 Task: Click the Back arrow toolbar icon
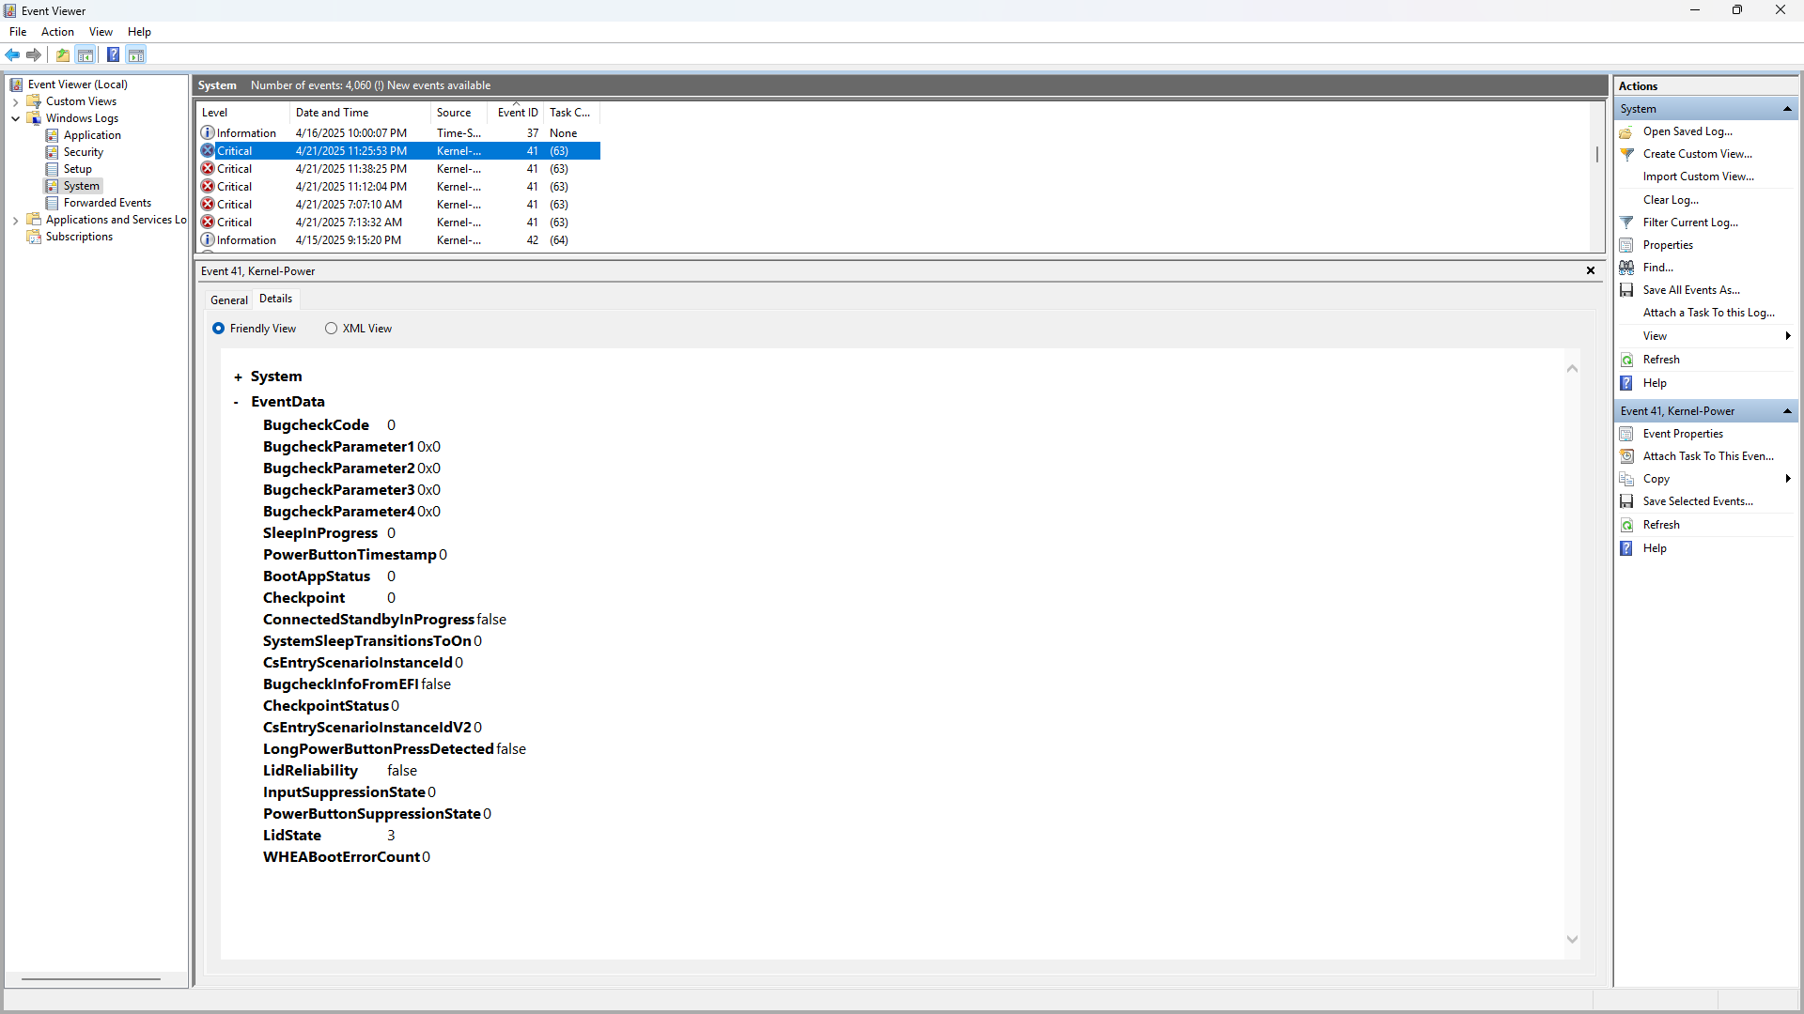click(x=12, y=55)
